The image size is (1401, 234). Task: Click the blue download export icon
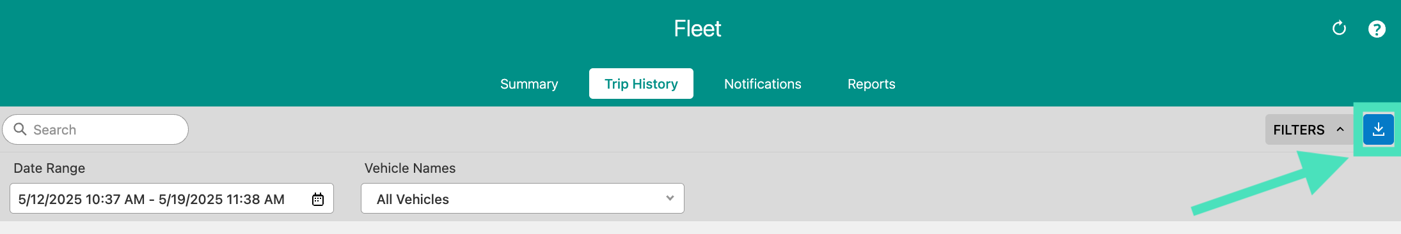[1379, 129]
